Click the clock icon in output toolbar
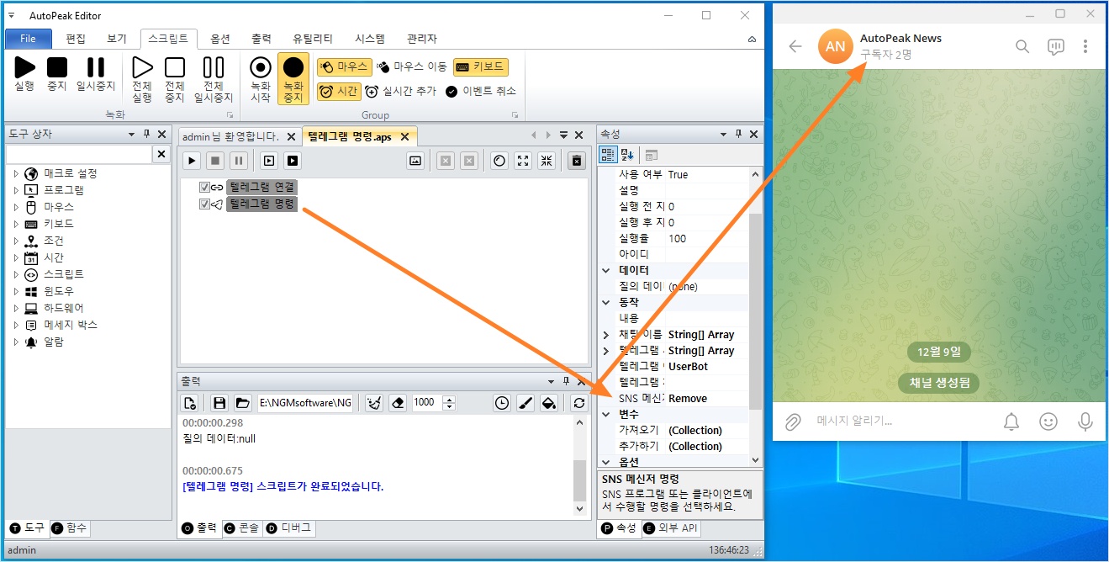The image size is (1109, 562). click(x=501, y=403)
